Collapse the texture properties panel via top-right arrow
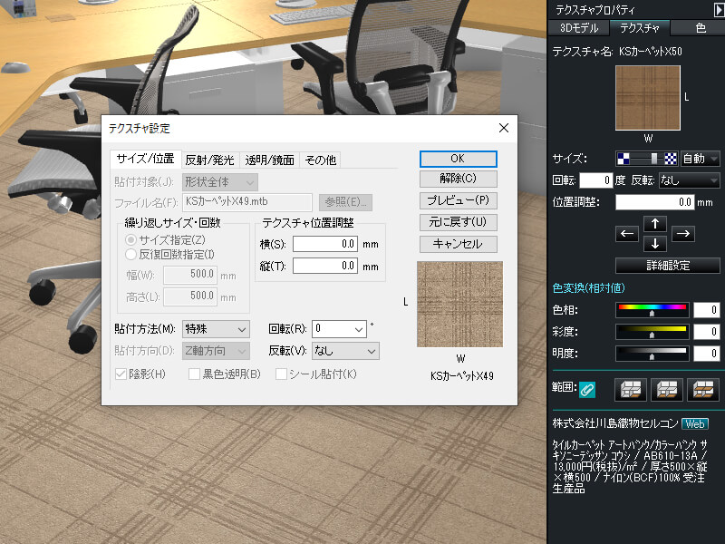Image resolution: width=725 pixels, height=544 pixels. (717, 9)
